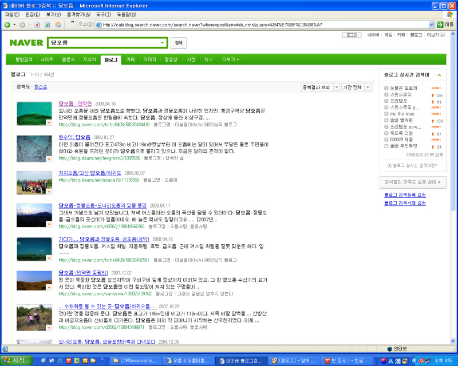The width and height of the screenshot is (458, 366).
Task: Open the green hill thumbnail for 당오름...안덕면
Action: (x=34, y=114)
